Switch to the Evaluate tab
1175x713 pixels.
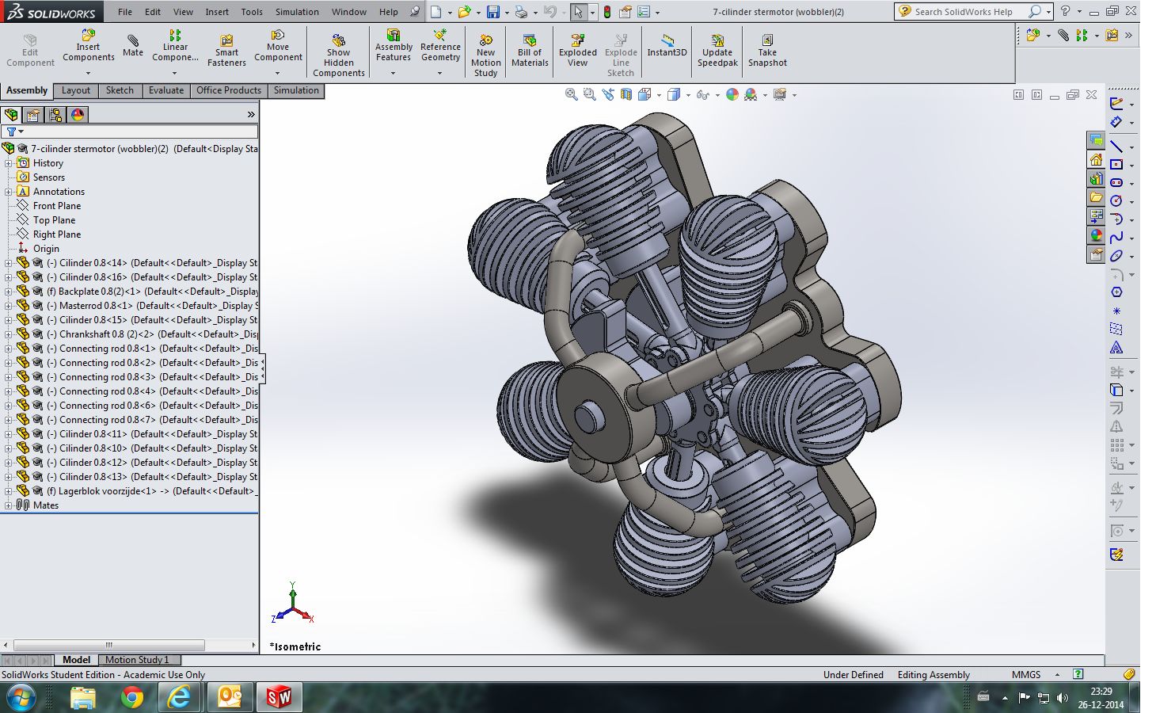coord(166,90)
